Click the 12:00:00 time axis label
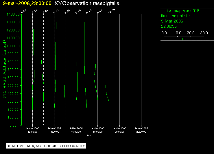 (x=33, y=132)
